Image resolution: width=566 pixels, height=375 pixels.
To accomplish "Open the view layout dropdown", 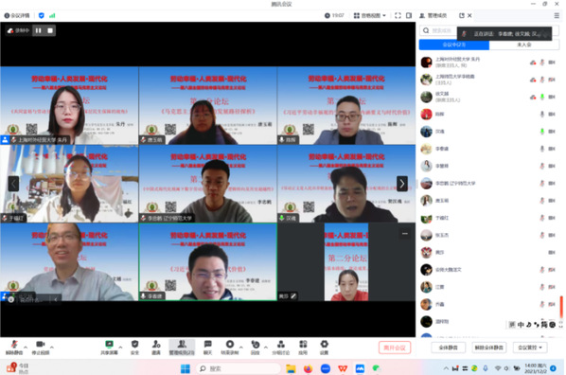I will pyautogui.click(x=370, y=15).
